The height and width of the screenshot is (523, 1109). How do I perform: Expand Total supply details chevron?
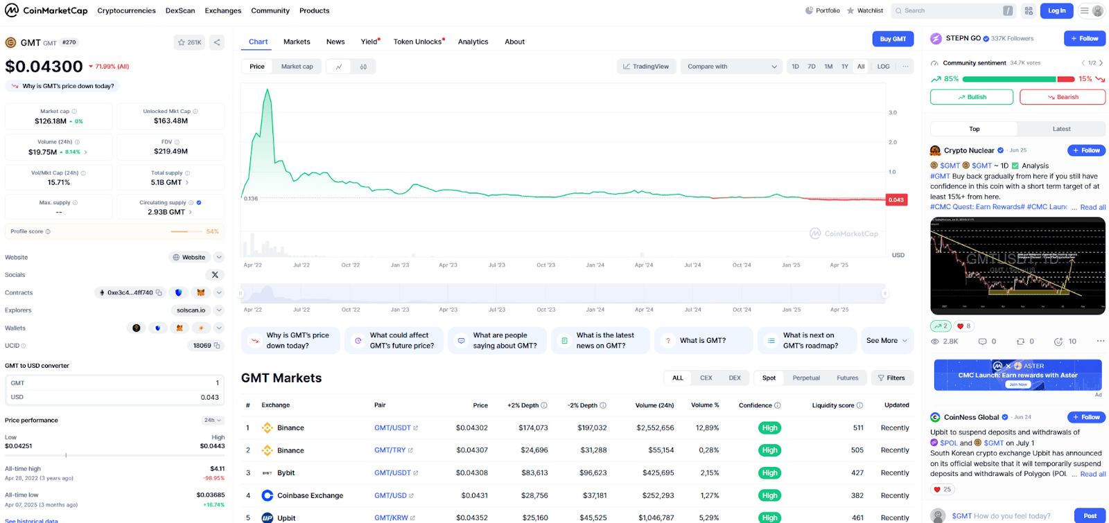click(187, 182)
